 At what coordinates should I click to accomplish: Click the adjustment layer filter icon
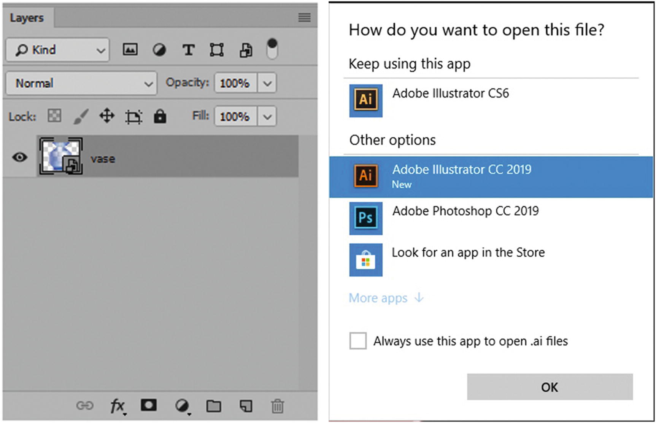click(x=159, y=50)
